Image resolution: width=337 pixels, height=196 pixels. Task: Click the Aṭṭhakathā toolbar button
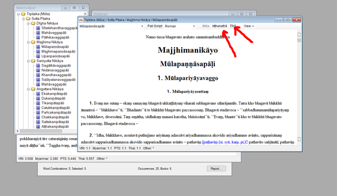220,26
